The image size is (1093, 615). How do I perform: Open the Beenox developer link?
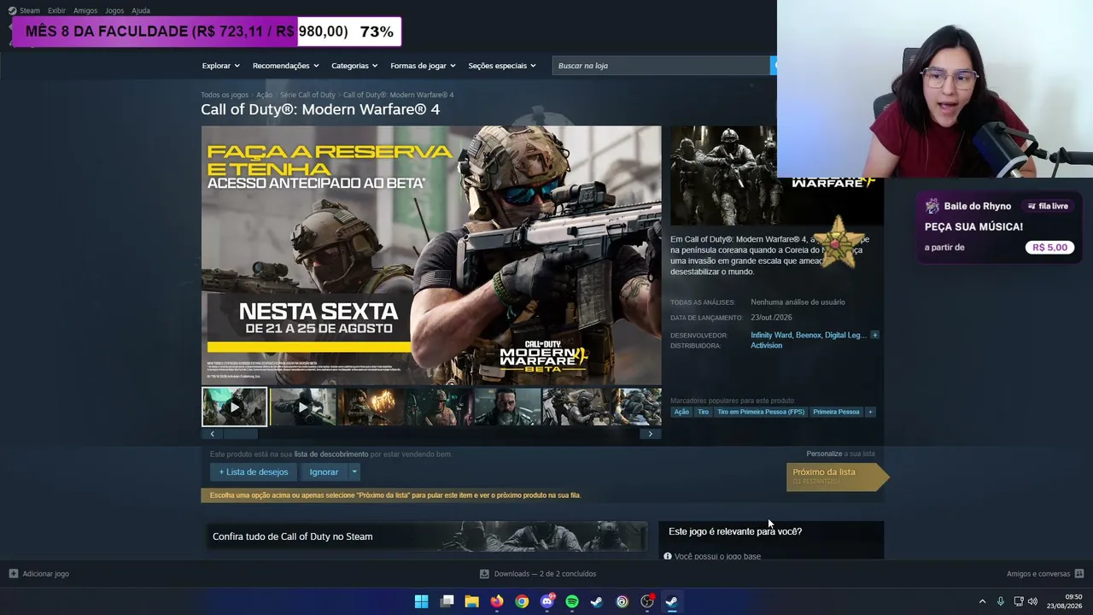point(808,335)
